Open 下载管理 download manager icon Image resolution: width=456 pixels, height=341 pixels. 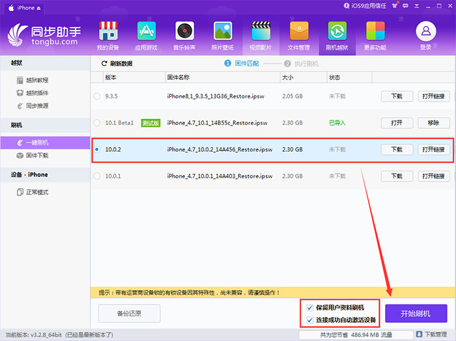click(419, 334)
